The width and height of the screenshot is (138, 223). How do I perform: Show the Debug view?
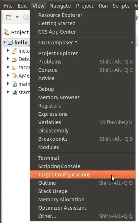83,89
